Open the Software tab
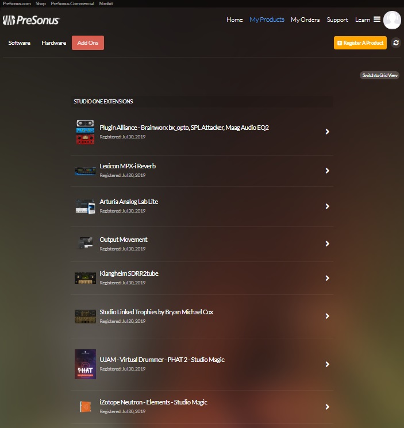This screenshot has width=404, height=428. pos(20,43)
